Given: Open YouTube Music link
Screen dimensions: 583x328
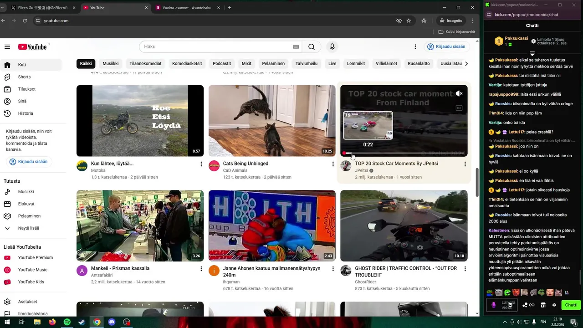Looking at the screenshot, I should [x=31, y=270].
